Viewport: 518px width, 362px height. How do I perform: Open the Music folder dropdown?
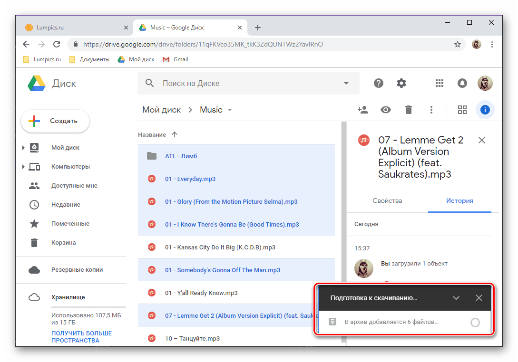point(230,110)
